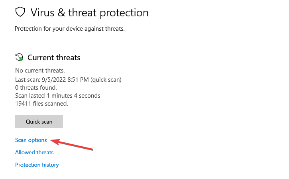Screen dimensions: 289x179
Task: Open Scan options
Action: [31, 140]
